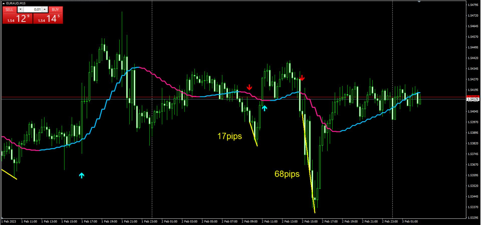
Task: Click the current price tag 1.54129 on the scale
Action: click(473, 99)
